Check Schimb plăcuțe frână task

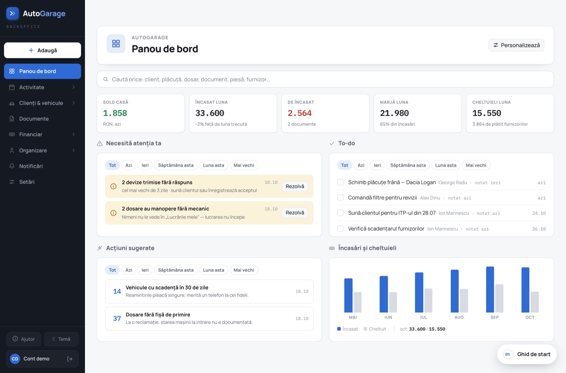tap(340, 182)
